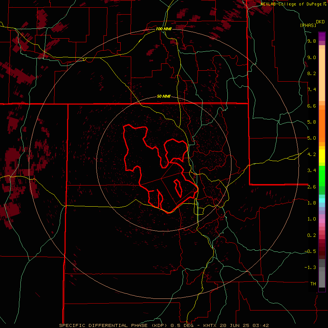Screen dimensions: 328x328
Task: Click the NEXLAB-College of DuPage credit text
Action: tap(292, 4)
